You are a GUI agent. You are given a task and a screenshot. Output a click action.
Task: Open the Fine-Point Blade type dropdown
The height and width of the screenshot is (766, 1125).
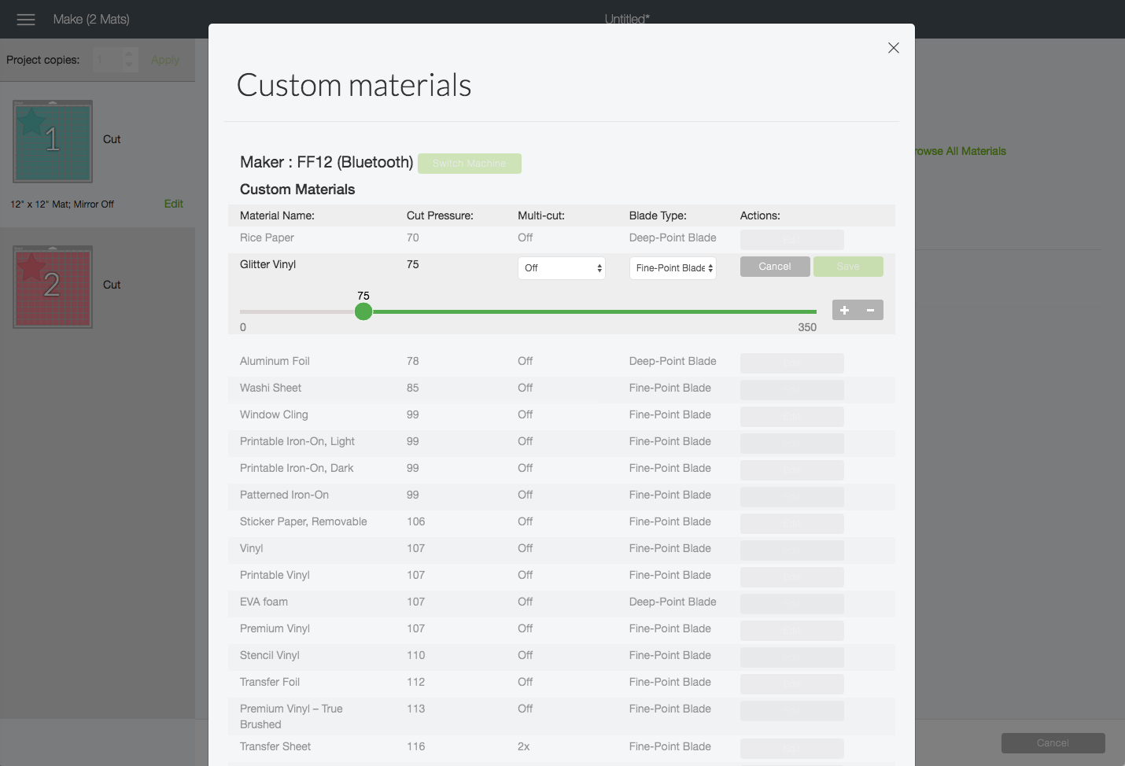673,268
